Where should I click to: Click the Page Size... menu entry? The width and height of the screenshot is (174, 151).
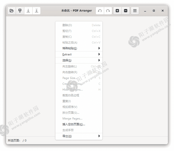pos(79,78)
